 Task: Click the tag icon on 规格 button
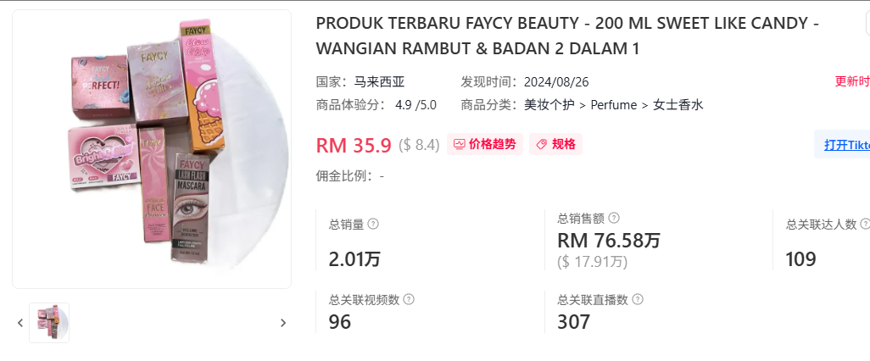(x=542, y=144)
